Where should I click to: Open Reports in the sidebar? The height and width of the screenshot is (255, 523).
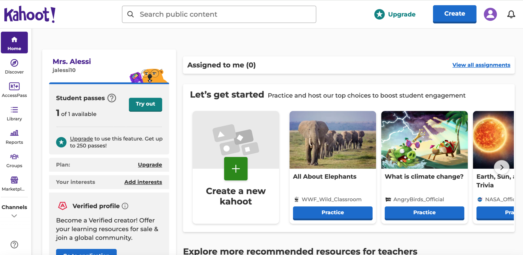14,137
